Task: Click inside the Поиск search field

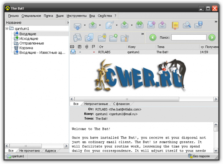Action: point(189,38)
